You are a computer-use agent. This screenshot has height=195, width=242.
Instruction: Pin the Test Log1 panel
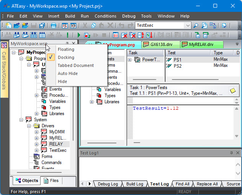pyautogui.click(x=231, y=153)
